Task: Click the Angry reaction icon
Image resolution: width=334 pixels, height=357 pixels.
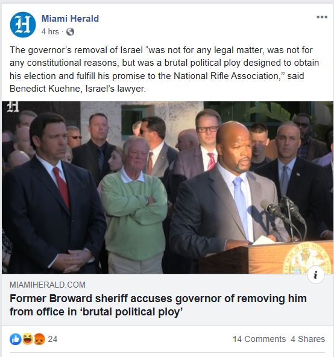Action: [x=39, y=340]
